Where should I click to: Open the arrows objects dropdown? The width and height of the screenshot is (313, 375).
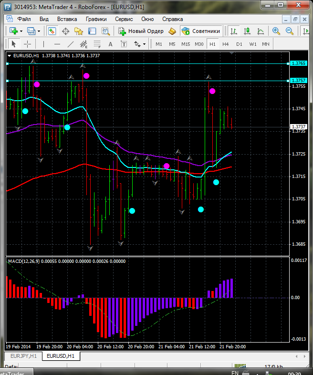point(144,44)
